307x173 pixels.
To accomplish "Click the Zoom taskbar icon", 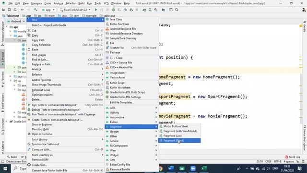I will tap(193, 169).
